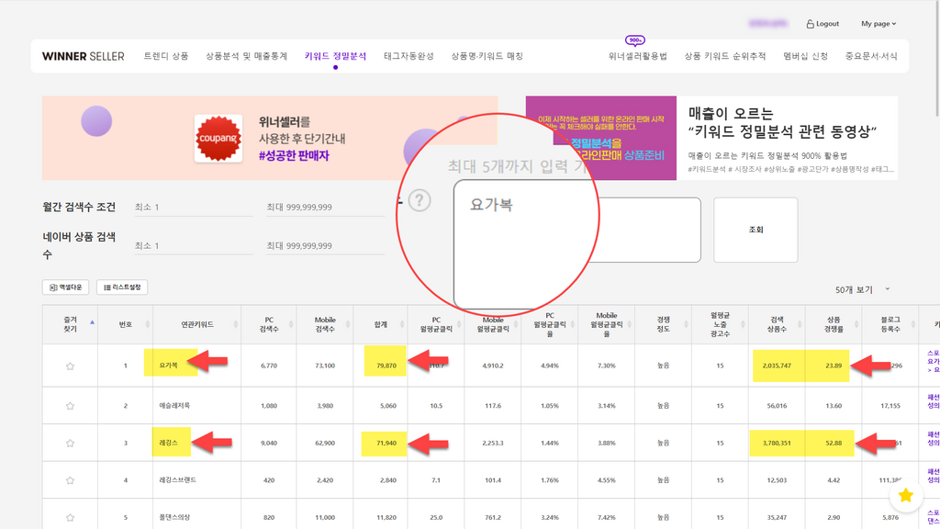Open the 태그자동완성 menu

(408, 56)
